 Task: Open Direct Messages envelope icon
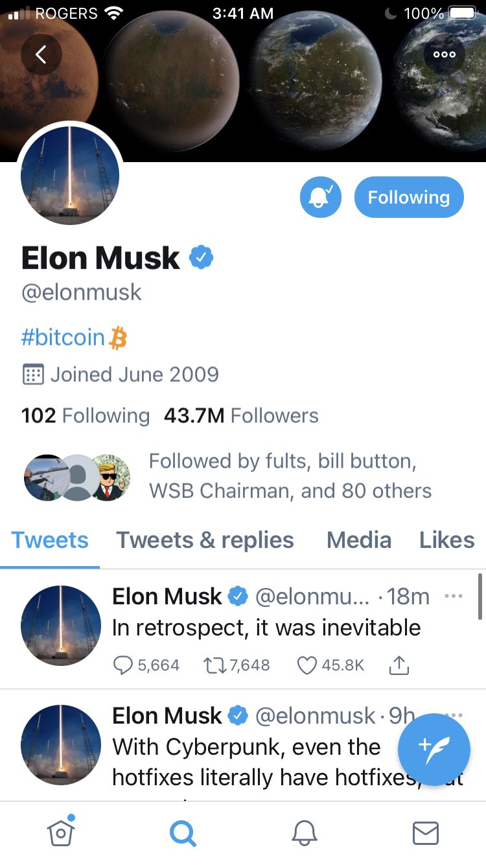tap(426, 833)
